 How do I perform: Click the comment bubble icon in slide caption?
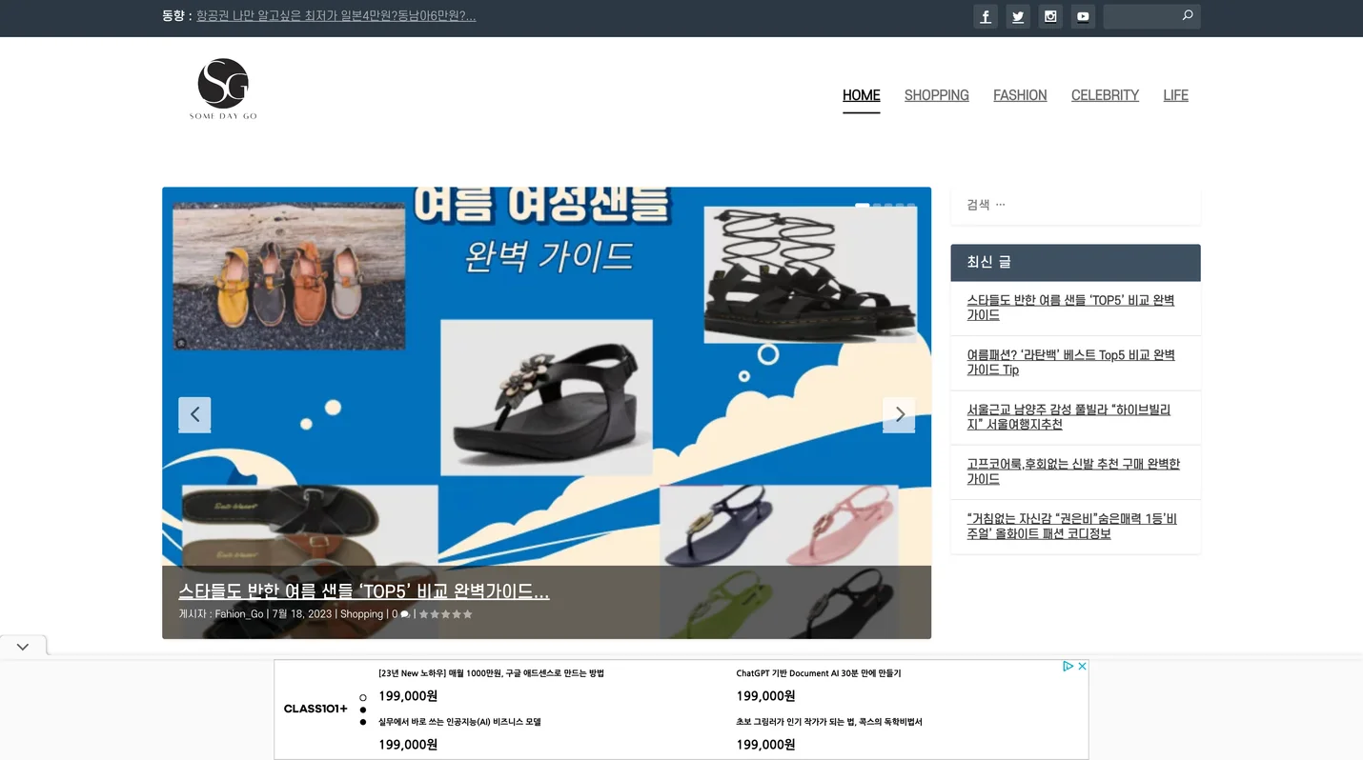(x=405, y=614)
